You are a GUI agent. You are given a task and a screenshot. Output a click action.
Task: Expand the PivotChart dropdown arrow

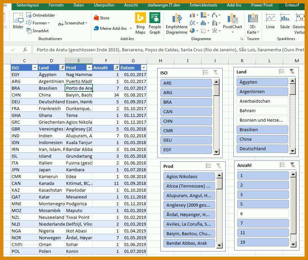point(232,32)
